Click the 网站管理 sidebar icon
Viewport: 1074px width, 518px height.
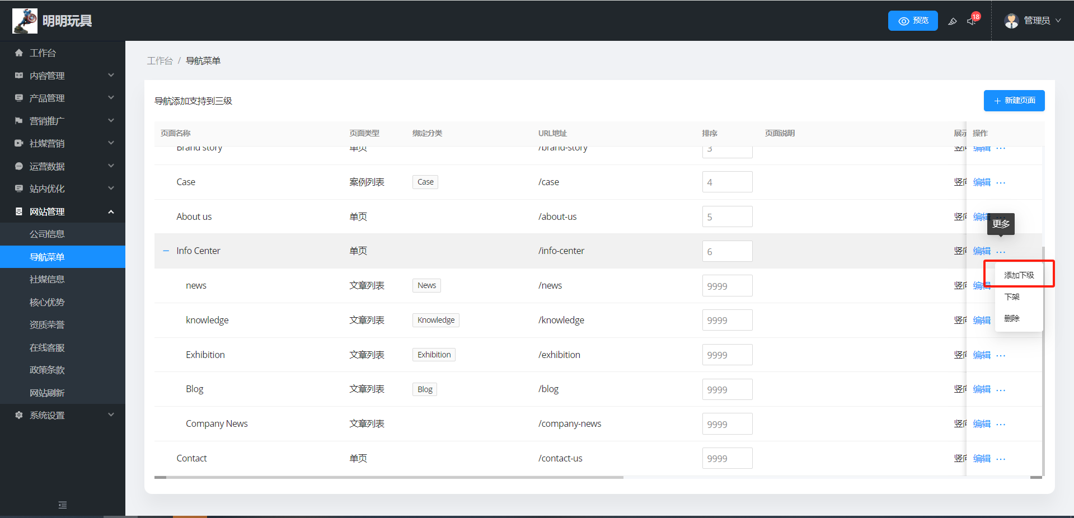[x=19, y=211]
